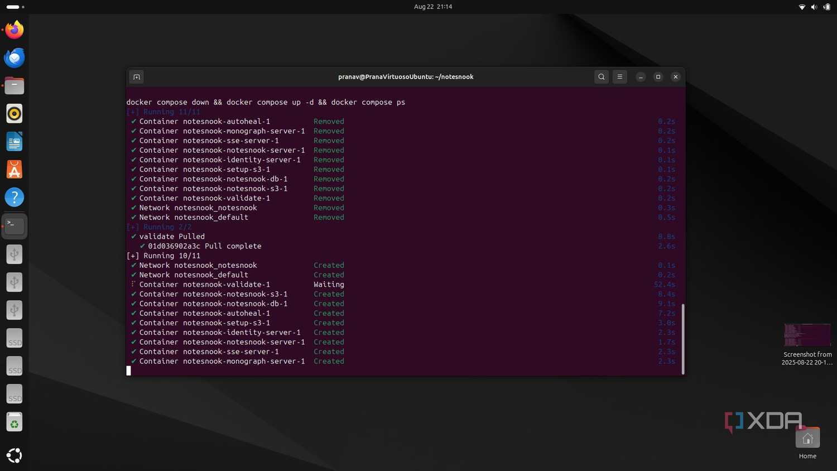Open the Activities workspace indicator
This screenshot has width=837, height=471.
(x=15, y=7)
